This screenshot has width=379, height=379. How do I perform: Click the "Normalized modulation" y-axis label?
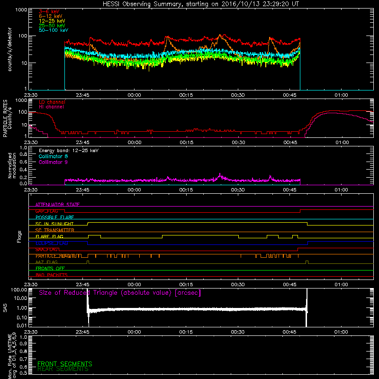tap(12, 165)
